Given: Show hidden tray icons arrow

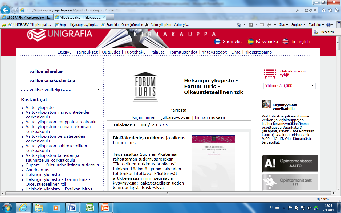Looking at the screenshot, I should (x=284, y=208).
